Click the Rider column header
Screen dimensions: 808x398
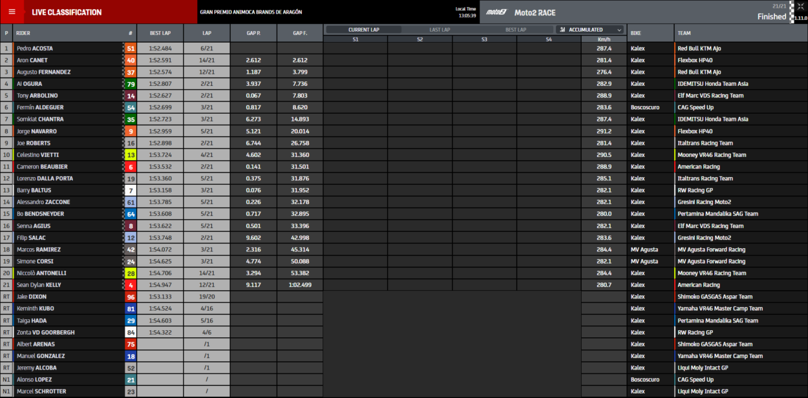(x=23, y=33)
